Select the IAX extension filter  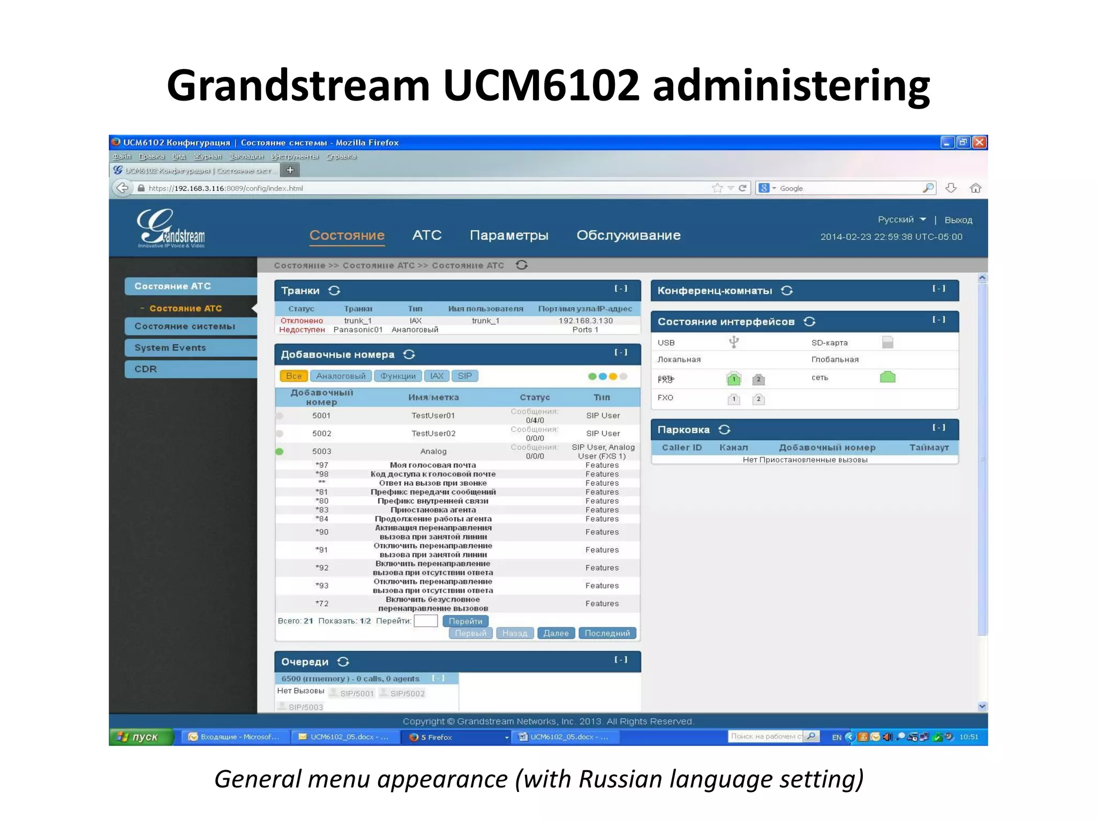[x=437, y=376]
